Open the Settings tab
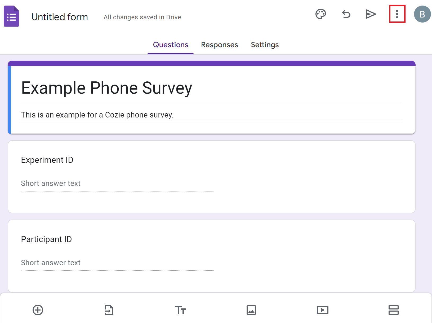This screenshot has height=323, width=432. pos(265,45)
